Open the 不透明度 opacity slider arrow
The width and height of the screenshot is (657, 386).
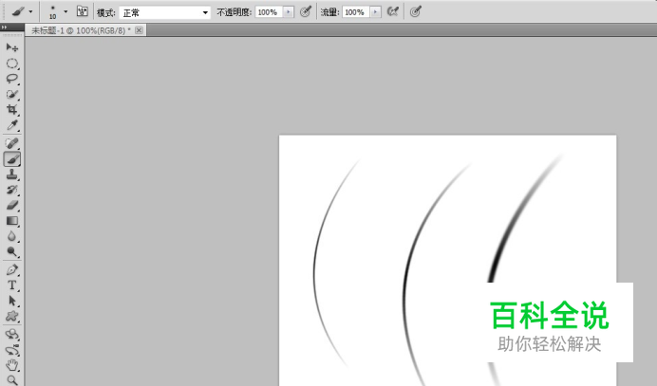pyautogui.click(x=289, y=12)
